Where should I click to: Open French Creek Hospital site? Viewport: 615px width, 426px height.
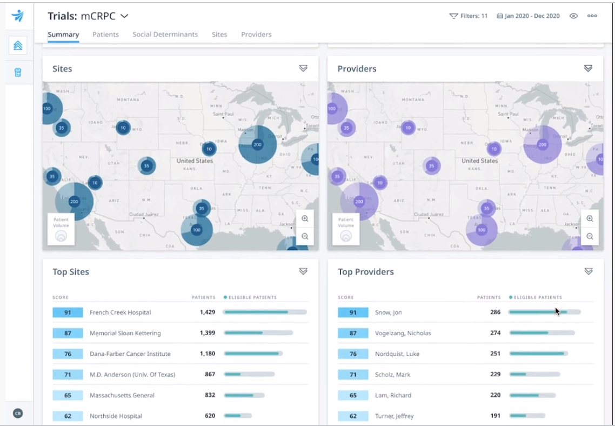pos(120,312)
